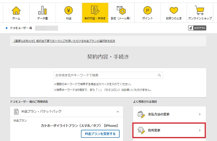217x141 pixels.
Task: Collapse the 料金プラン・パケットパック section
Action: point(118,112)
